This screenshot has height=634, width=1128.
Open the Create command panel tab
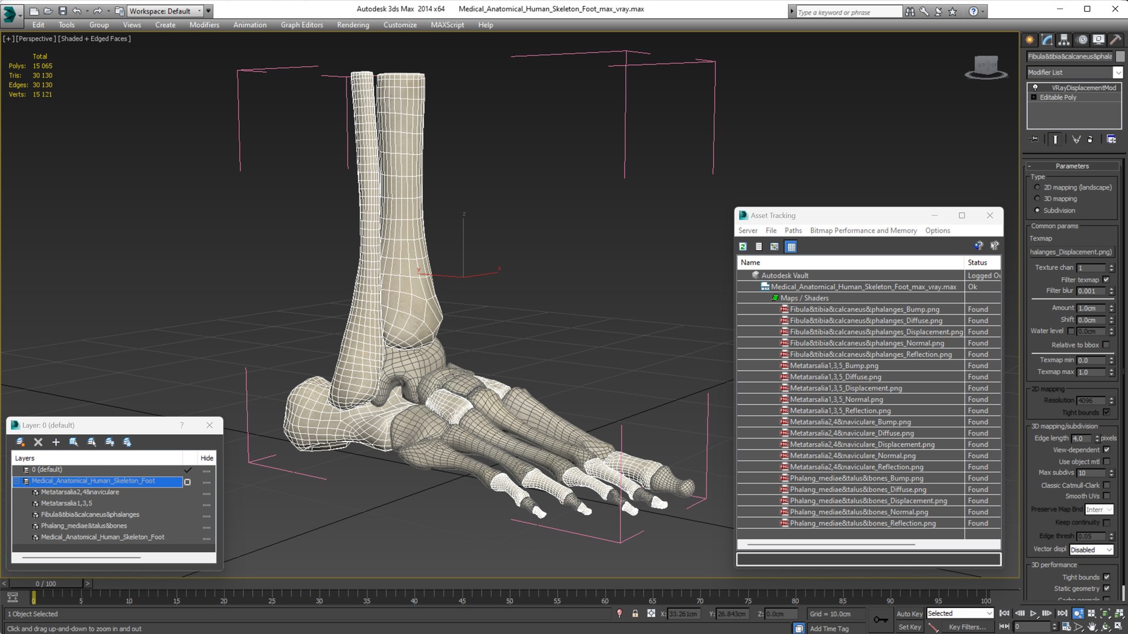[x=1030, y=40]
